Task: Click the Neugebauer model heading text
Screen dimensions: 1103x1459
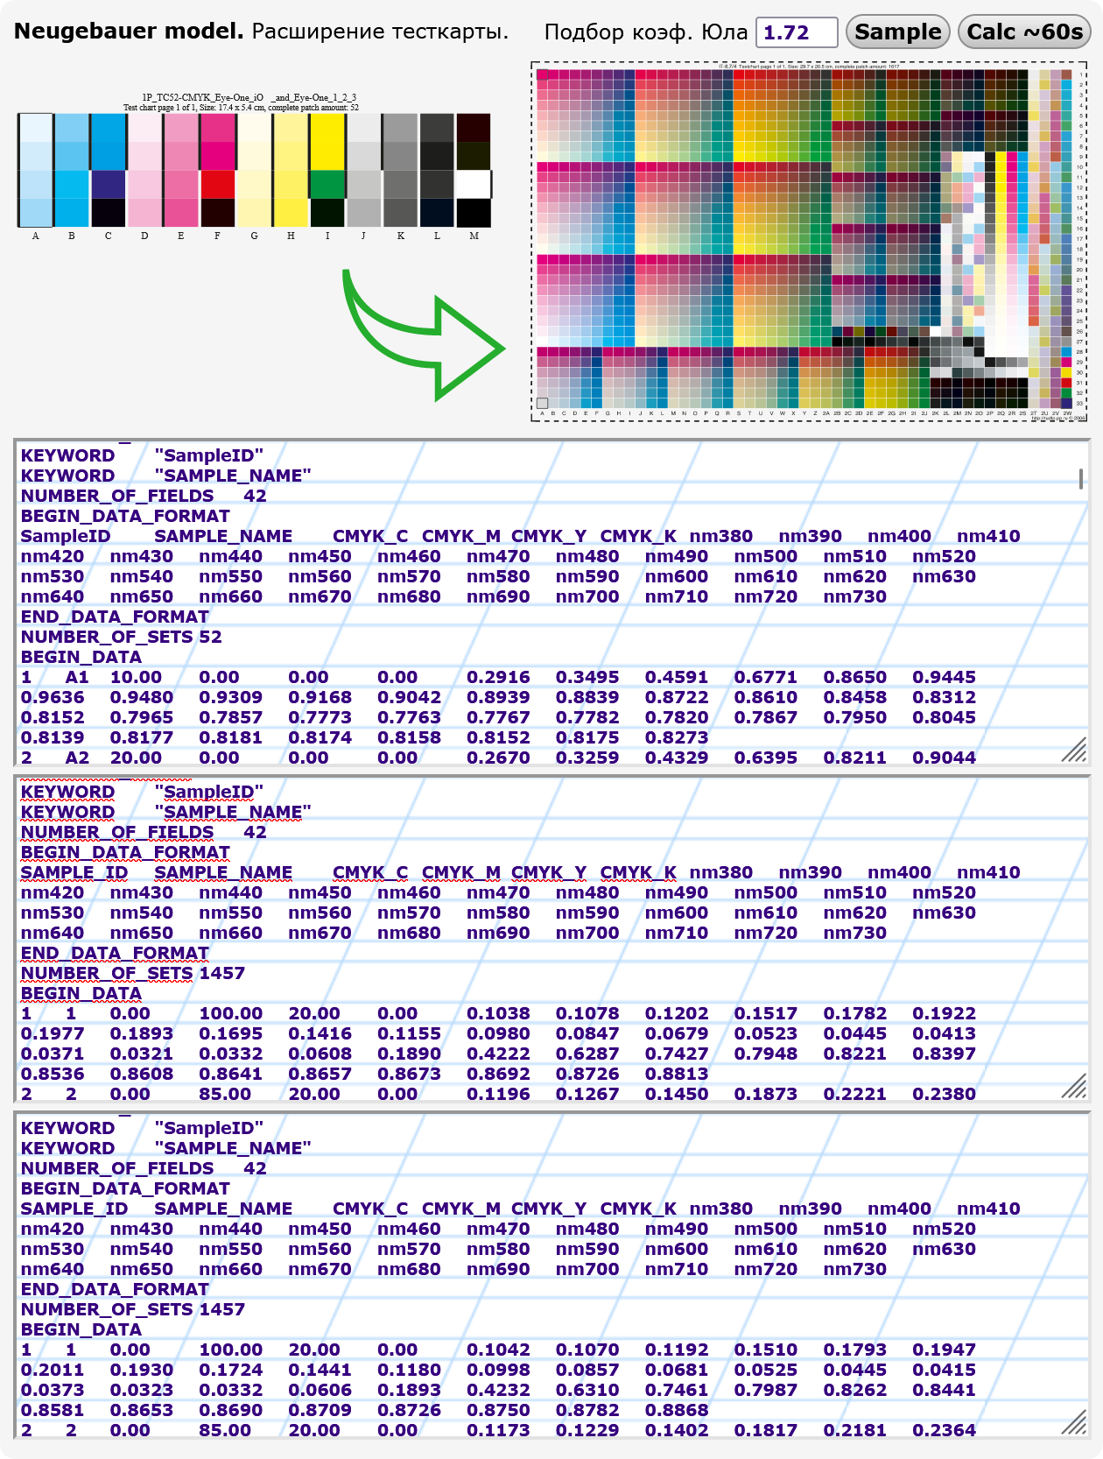Action: tap(129, 32)
